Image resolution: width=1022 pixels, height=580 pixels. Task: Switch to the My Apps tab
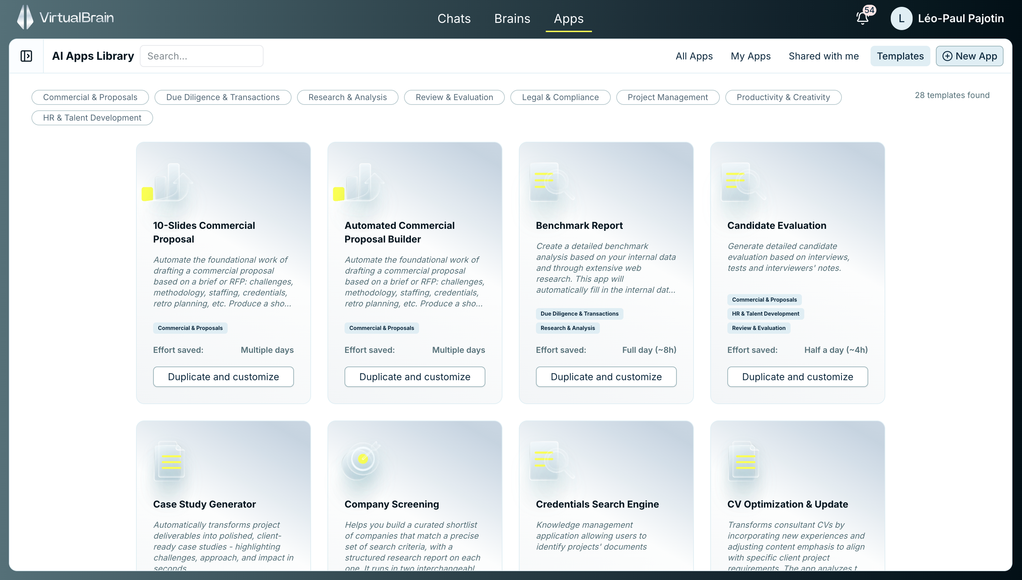click(x=751, y=56)
